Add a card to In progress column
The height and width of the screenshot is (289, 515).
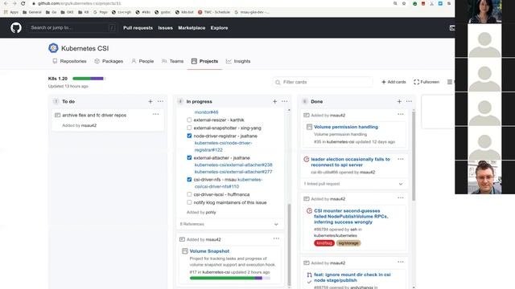pos(274,102)
